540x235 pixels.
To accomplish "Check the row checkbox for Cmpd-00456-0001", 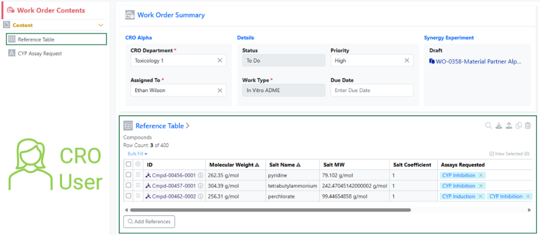I will coord(128,175).
